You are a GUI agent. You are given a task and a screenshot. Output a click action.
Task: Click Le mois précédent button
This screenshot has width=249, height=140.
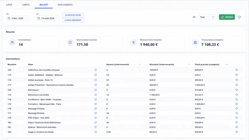point(73,20)
